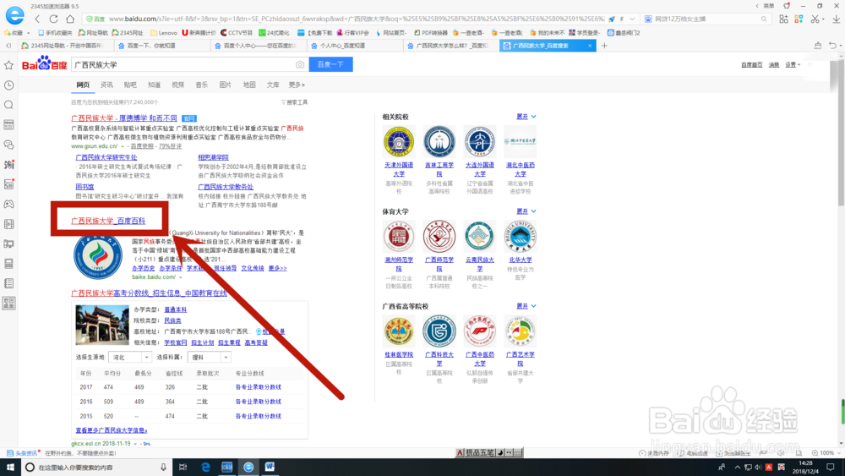This screenshot has height=476, width=845.
Task: Open the 广西民族大学研究生处 sub-link
Action: [106, 157]
